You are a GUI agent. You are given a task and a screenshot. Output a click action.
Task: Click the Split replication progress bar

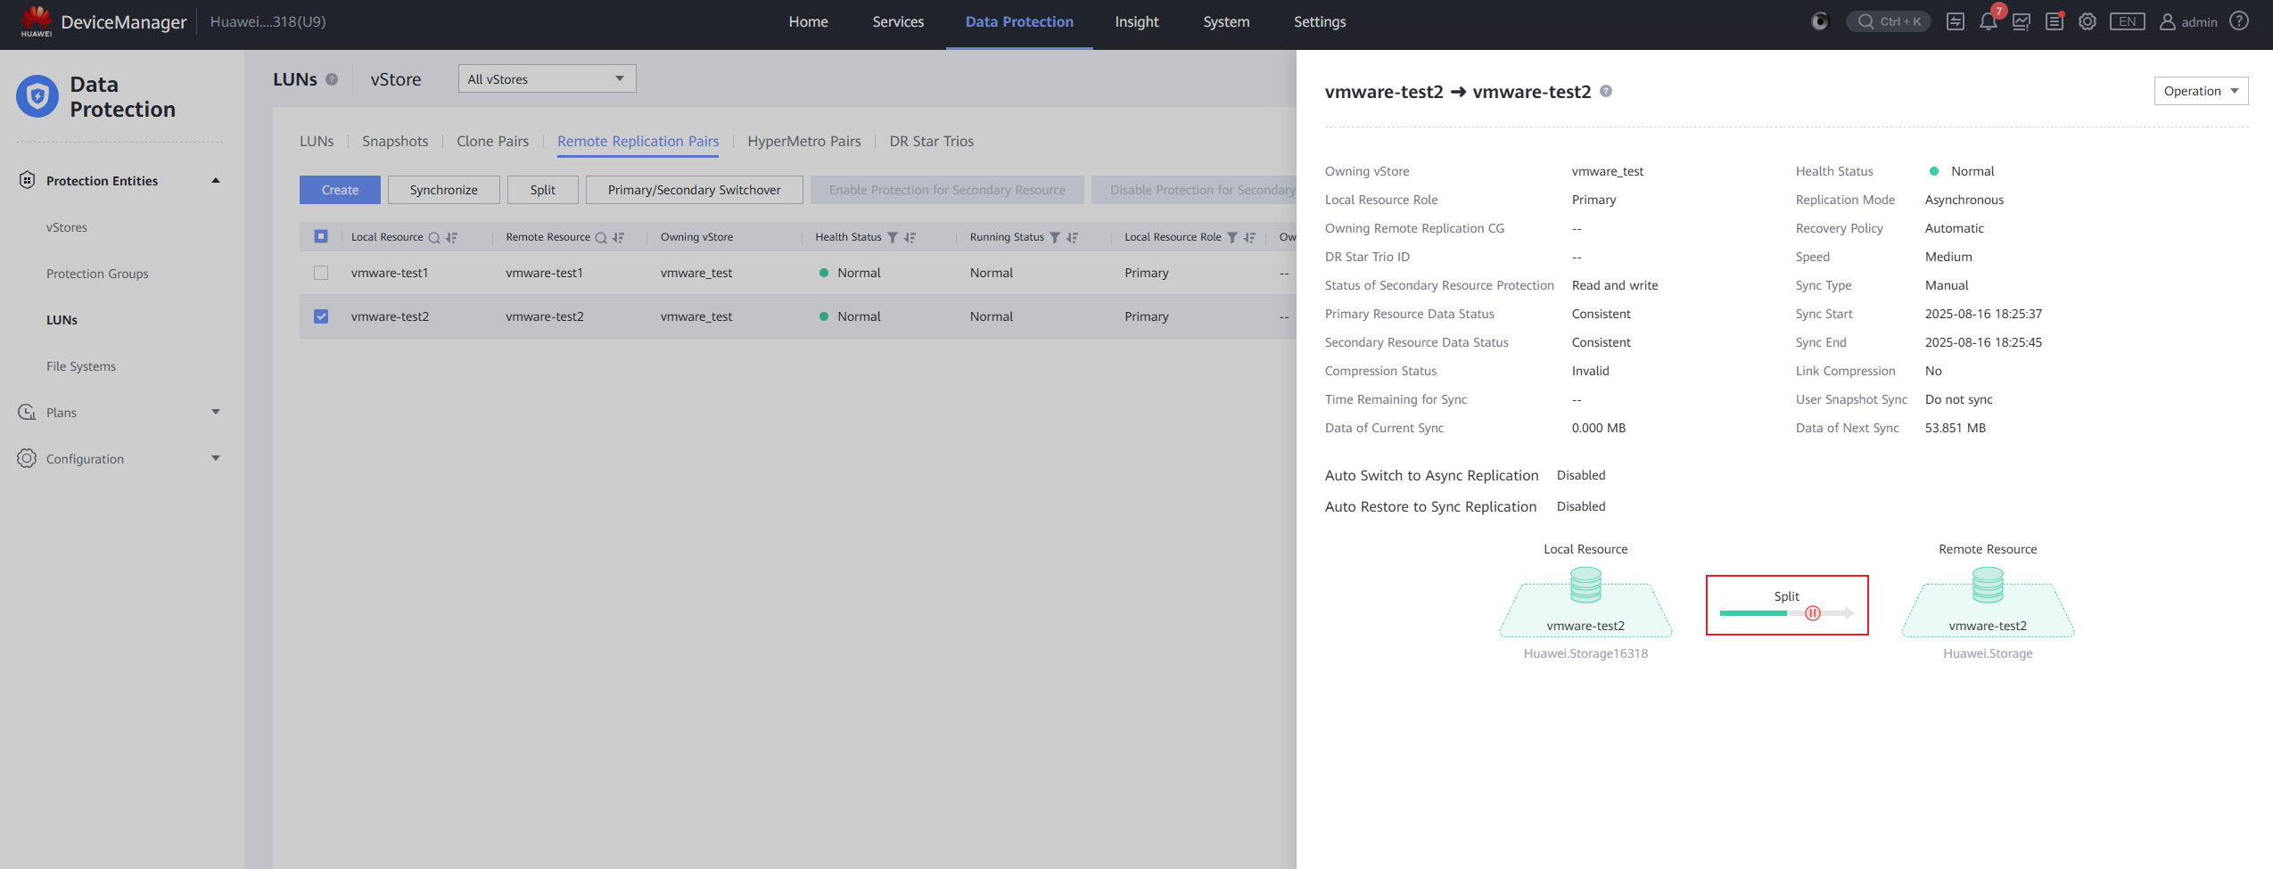1786,613
